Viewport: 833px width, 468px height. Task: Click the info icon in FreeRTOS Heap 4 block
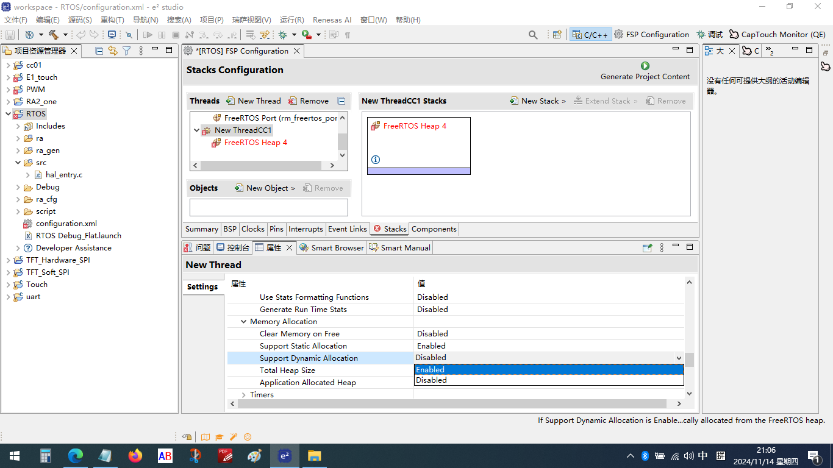point(376,160)
